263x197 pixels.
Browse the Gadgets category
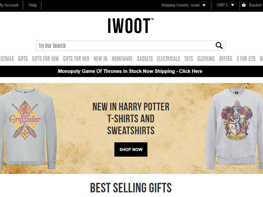click(x=145, y=59)
